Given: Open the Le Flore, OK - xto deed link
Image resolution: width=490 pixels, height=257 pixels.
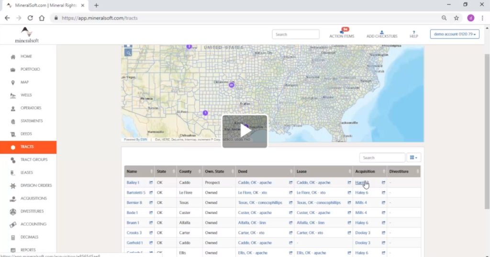Looking at the screenshot, I should tap(253, 192).
